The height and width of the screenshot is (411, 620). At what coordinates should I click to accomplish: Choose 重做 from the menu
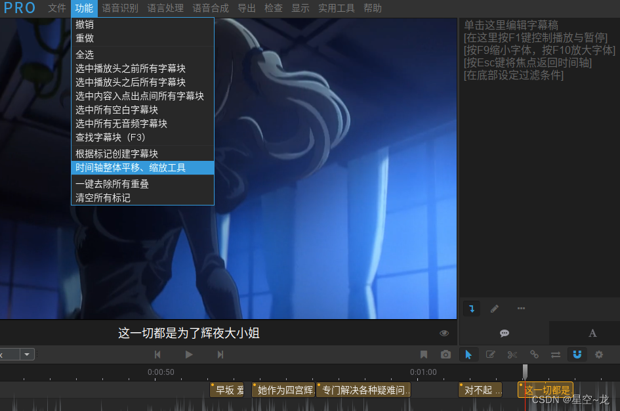[x=142, y=38]
